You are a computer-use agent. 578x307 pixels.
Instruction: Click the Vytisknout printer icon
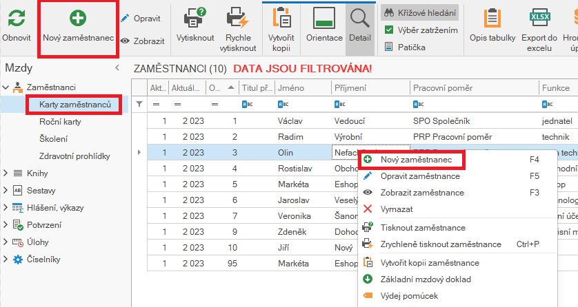pos(195,18)
